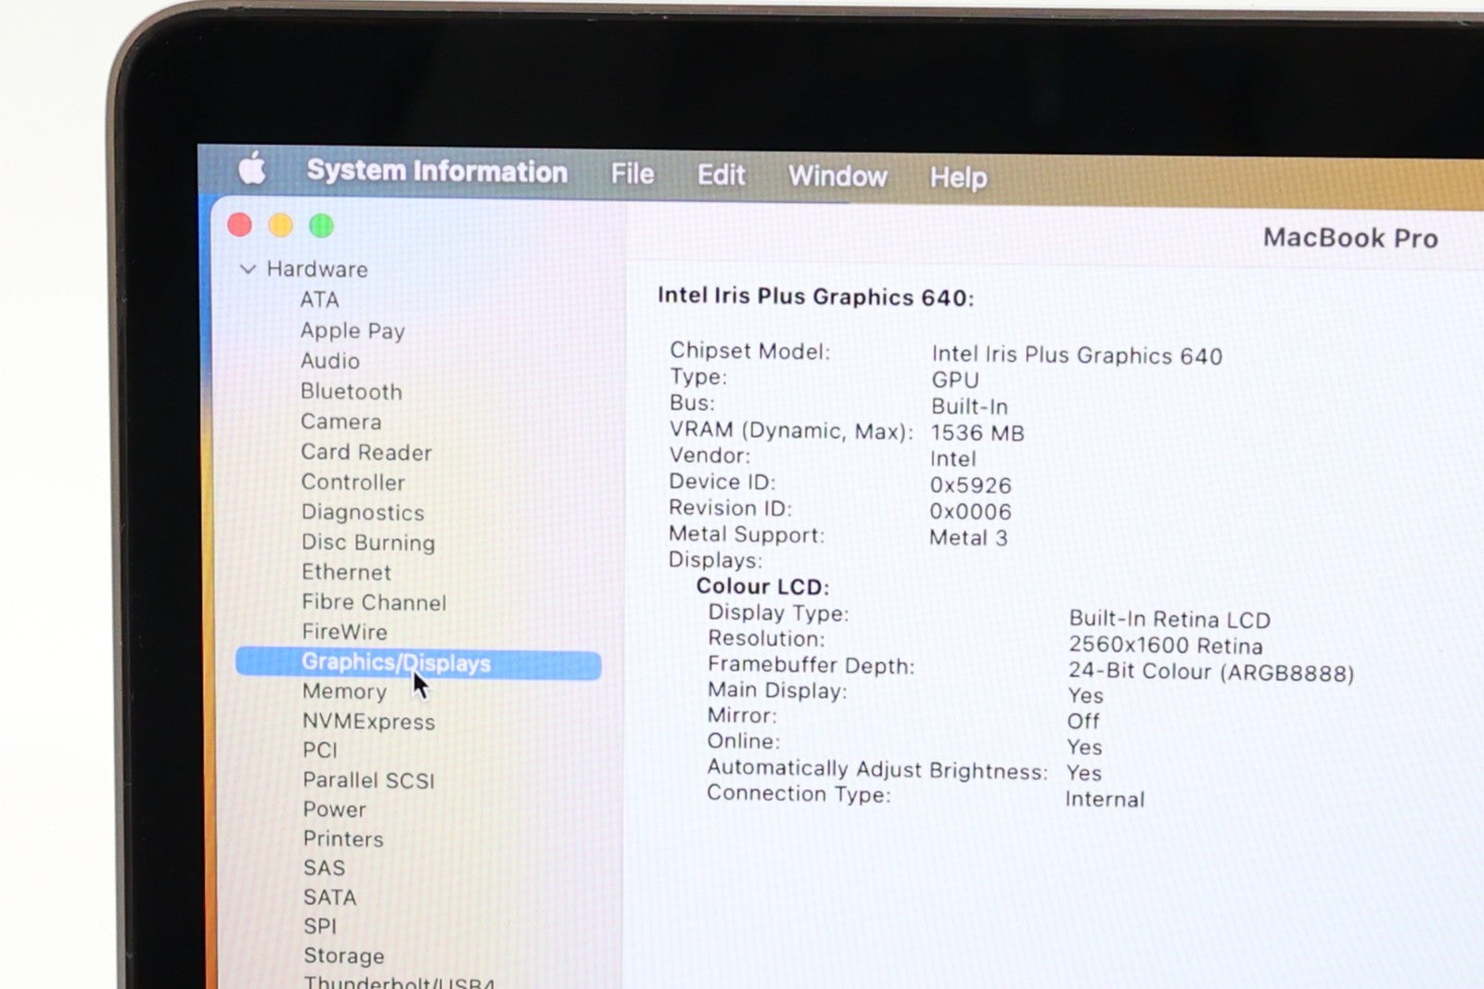Click the yellow minimize window button
Viewport: 1484px width, 989px height.
click(x=280, y=225)
